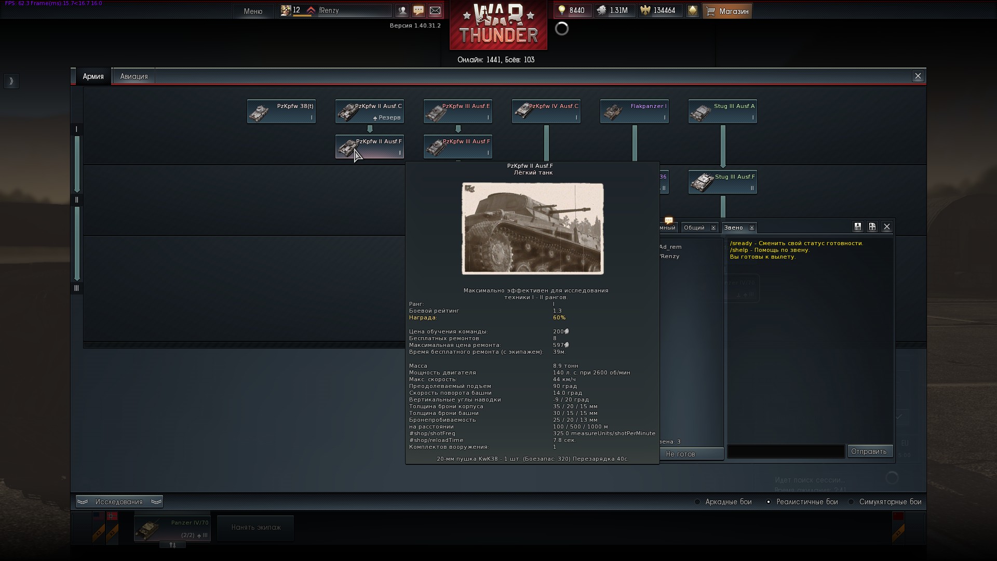The width and height of the screenshot is (997, 561).
Task: Select the PzKpfw IV Ausf.C tank
Action: [x=546, y=112]
